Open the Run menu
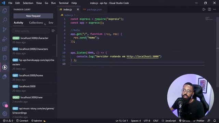This screenshot has width=219, height=123. (53, 3)
